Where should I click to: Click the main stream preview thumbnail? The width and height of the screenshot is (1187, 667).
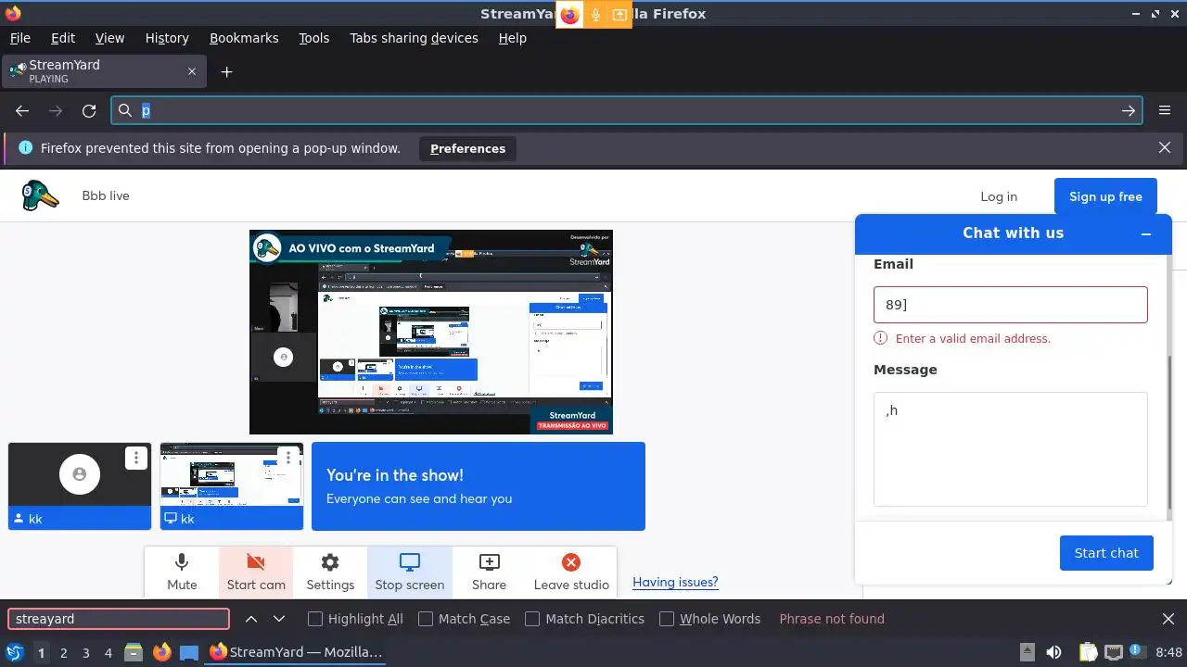pyautogui.click(x=431, y=332)
